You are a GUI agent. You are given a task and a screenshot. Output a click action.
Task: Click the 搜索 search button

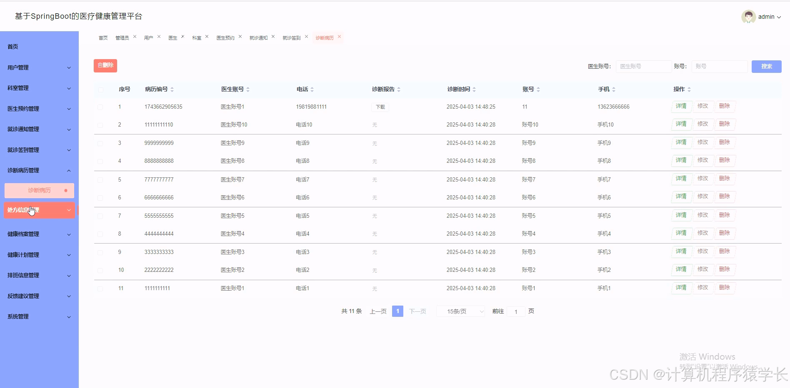(766, 66)
